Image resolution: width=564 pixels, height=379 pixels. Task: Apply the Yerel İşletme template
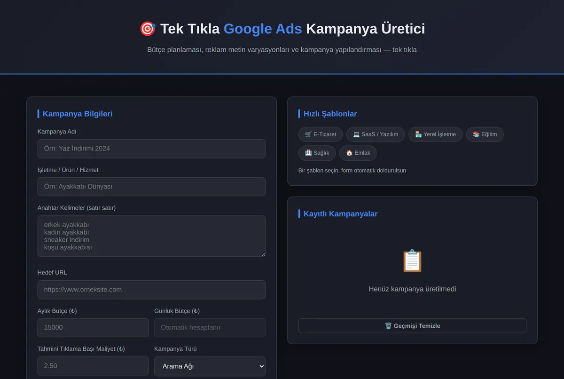[x=435, y=134]
